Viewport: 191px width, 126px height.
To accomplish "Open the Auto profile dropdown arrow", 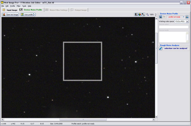I will 35,15.
